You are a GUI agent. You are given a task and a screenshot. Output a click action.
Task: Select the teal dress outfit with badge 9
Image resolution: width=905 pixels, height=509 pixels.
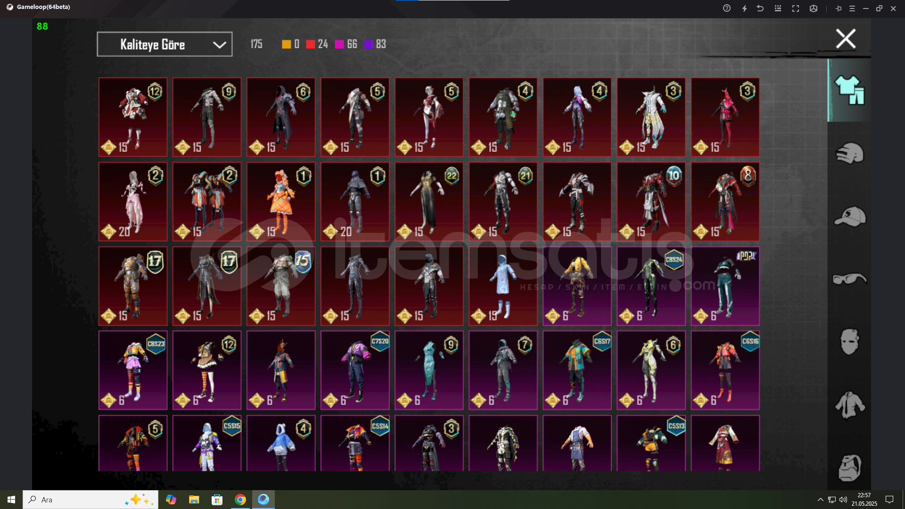[429, 370]
